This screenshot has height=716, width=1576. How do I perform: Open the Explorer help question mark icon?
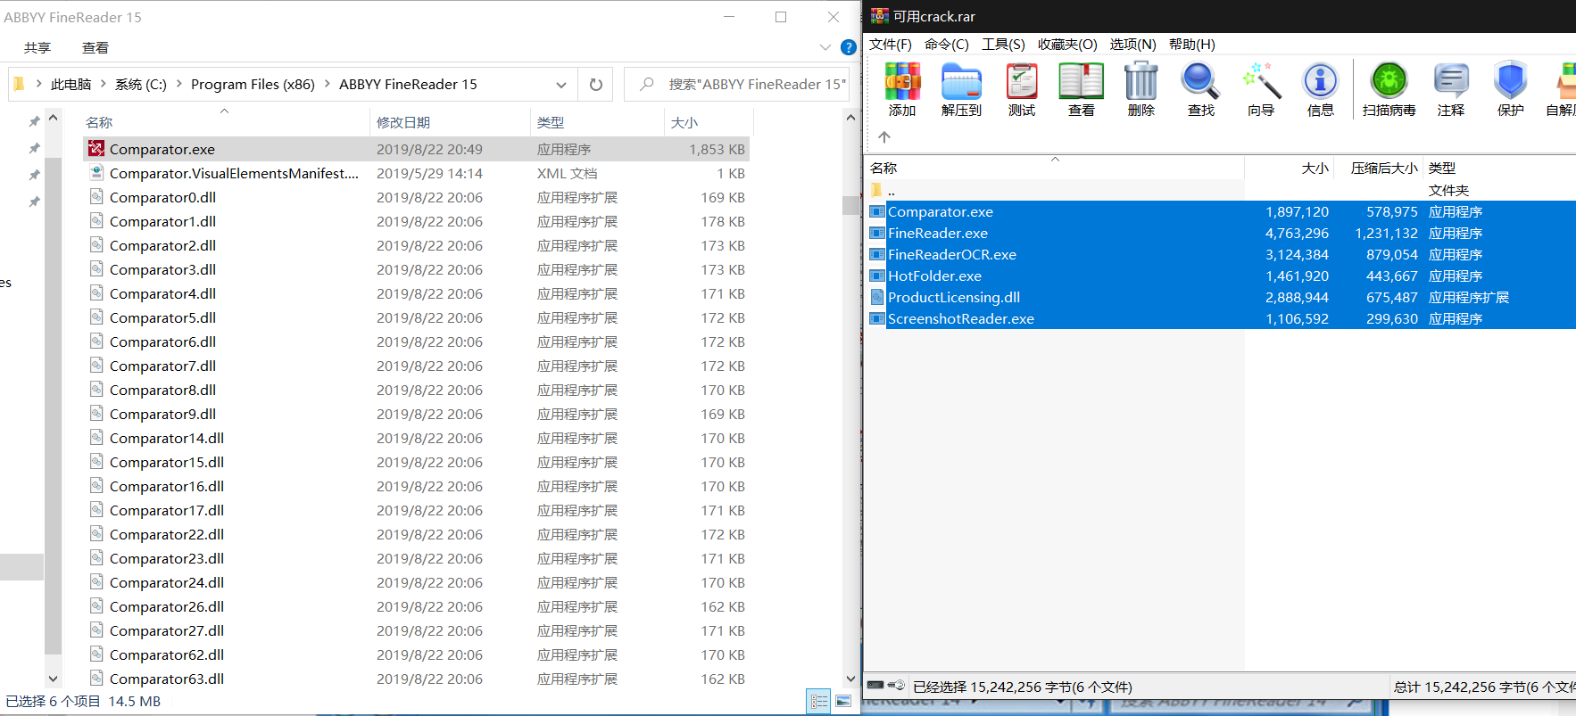coord(849,47)
